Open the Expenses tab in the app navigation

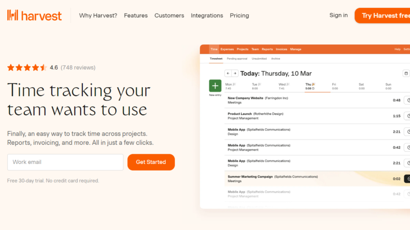[227, 49]
